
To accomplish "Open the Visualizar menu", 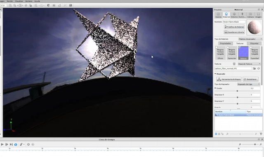I will click(19, 1).
